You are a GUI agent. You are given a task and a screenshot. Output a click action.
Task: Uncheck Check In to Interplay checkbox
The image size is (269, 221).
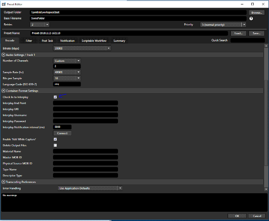click(x=55, y=97)
